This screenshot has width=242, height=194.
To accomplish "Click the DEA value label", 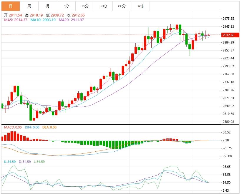I will [x=49, y=127].
